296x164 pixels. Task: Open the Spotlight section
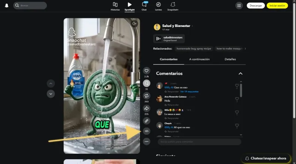tap(129, 6)
